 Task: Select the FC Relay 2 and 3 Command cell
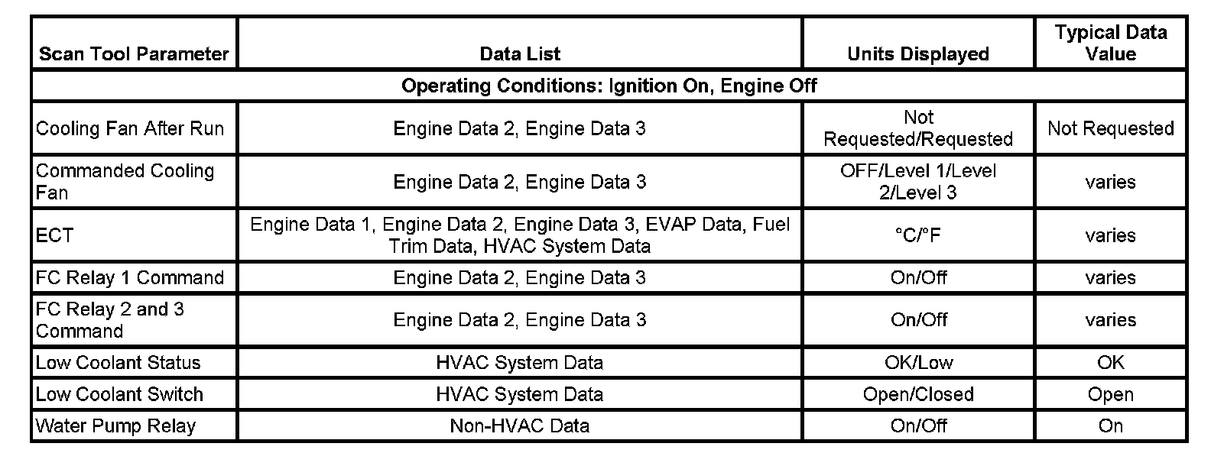point(110,320)
